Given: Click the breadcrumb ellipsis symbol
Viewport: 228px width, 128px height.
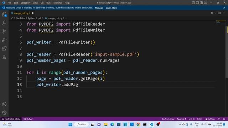Looking at the screenshot, I should (66, 18).
